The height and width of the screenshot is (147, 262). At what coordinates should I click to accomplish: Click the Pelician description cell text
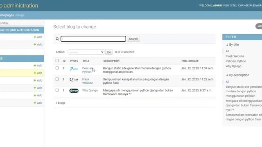tap(137, 70)
